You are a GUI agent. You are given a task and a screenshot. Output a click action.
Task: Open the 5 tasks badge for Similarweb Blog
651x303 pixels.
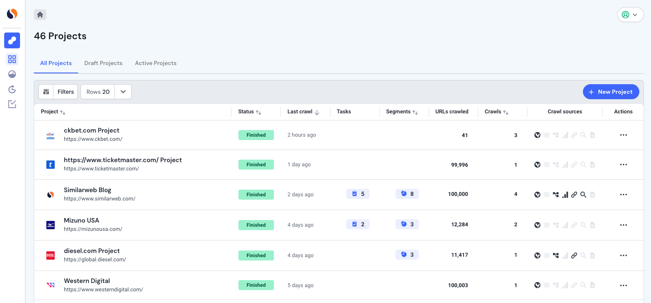pyautogui.click(x=358, y=194)
